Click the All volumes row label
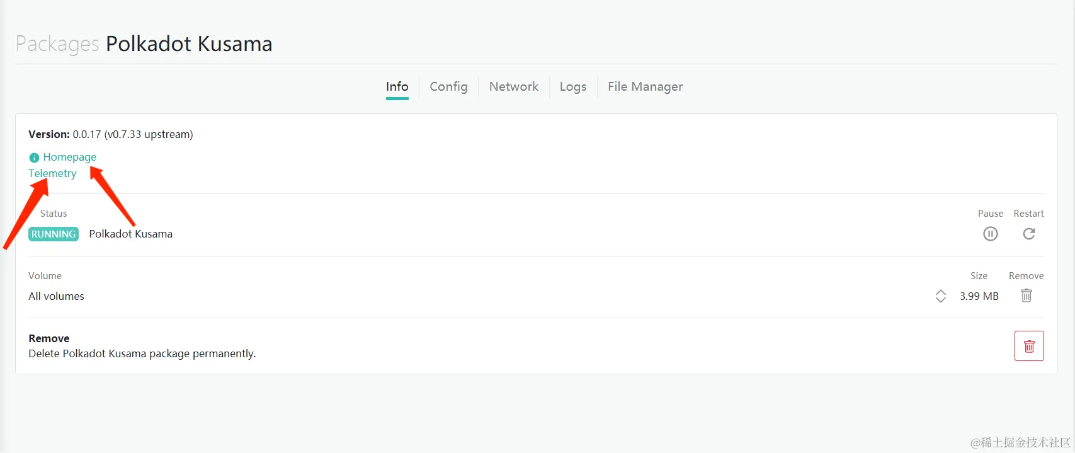1075x453 pixels. click(x=56, y=296)
